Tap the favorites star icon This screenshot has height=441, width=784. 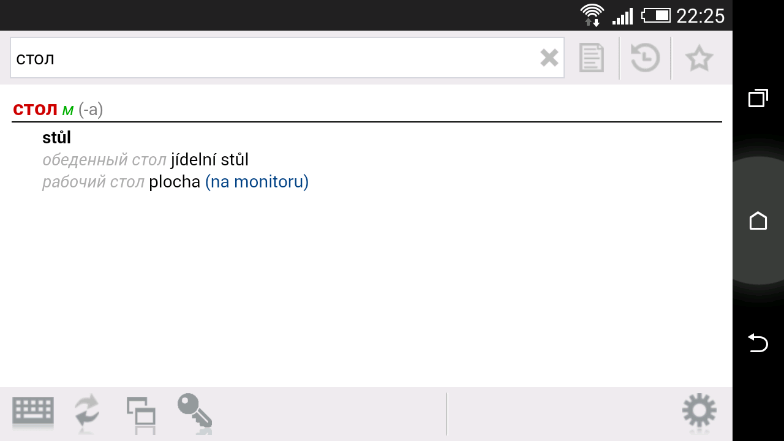click(x=699, y=59)
